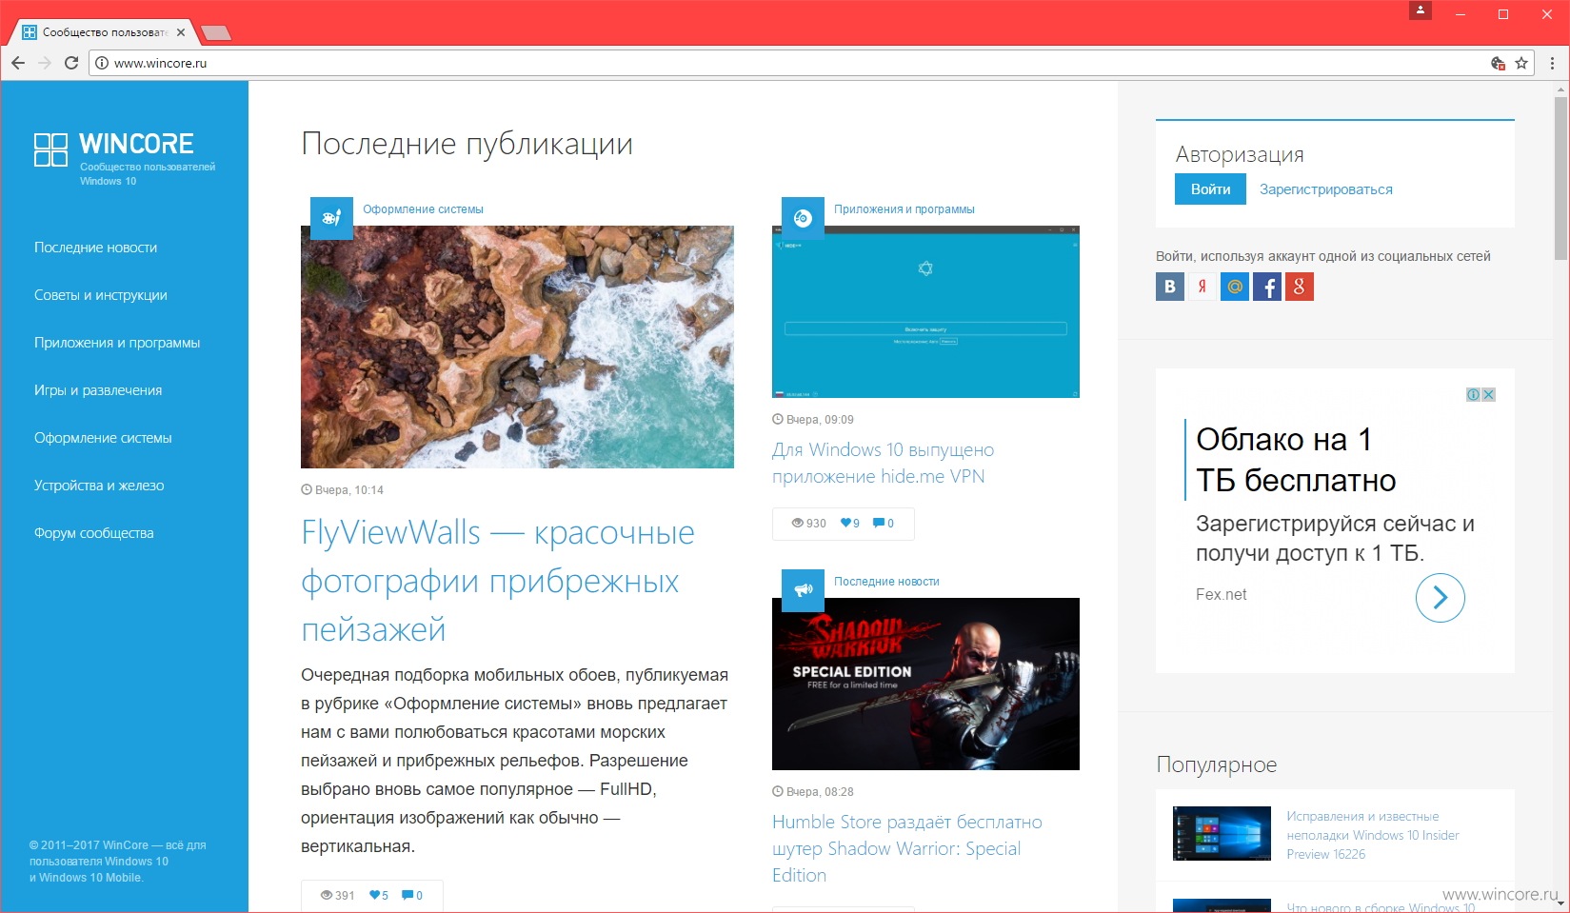
Task: Open comments of FlyViewWalls article
Action: (x=412, y=895)
